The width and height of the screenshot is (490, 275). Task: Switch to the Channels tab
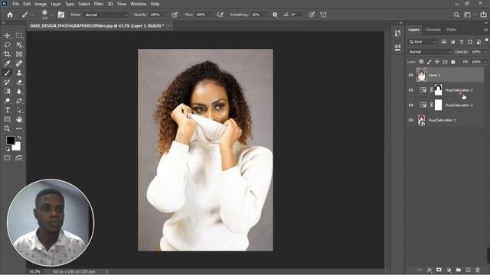pos(433,30)
